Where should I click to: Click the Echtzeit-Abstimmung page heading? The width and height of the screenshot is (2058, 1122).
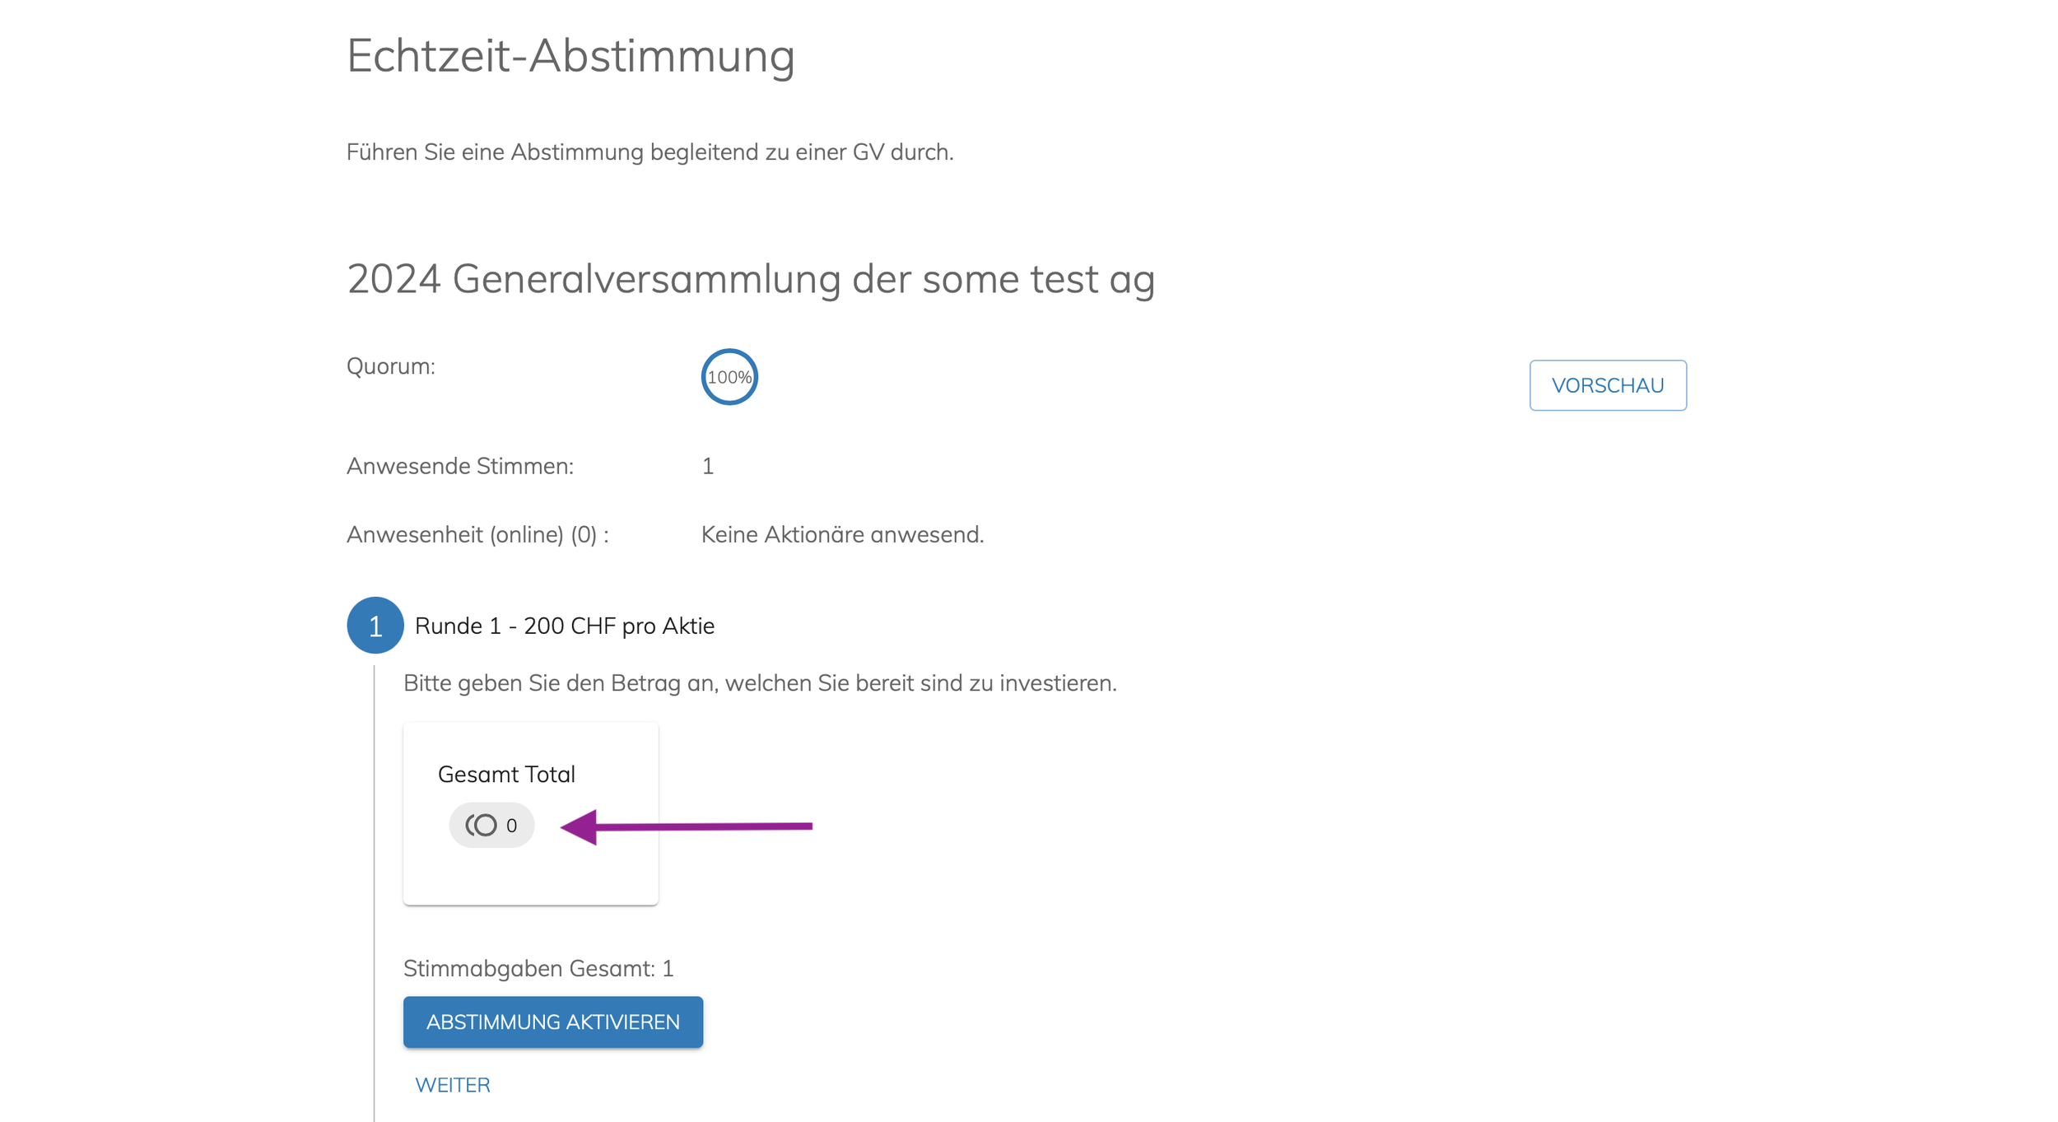[x=570, y=56]
